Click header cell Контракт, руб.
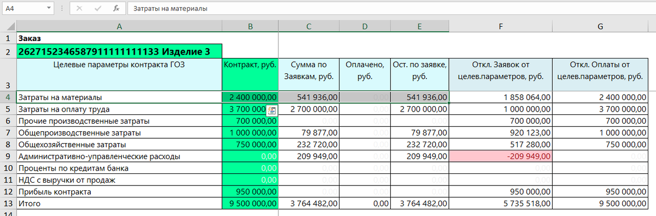This screenshot has width=656, height=216. tap(250, 74)
